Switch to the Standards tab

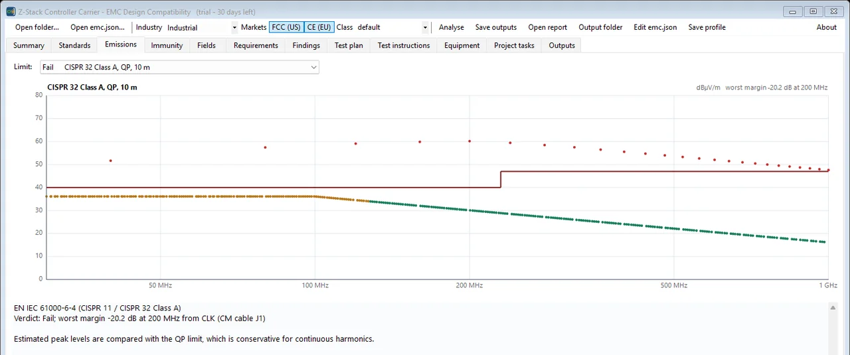[x=74, y=45]
